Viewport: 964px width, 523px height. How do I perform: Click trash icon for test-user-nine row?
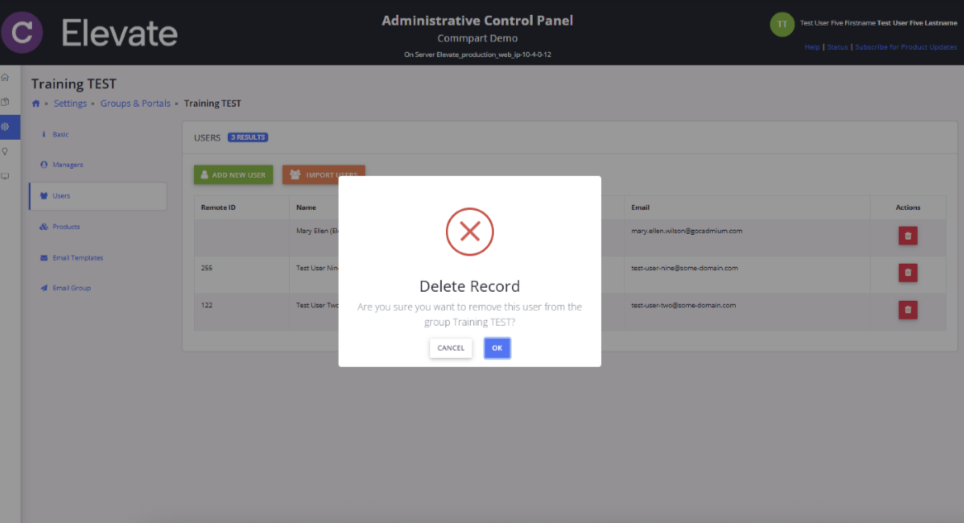coord(908,272)
